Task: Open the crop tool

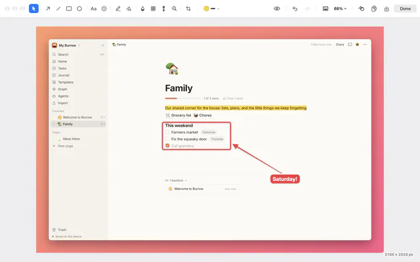Action: (x=188, y=9)
